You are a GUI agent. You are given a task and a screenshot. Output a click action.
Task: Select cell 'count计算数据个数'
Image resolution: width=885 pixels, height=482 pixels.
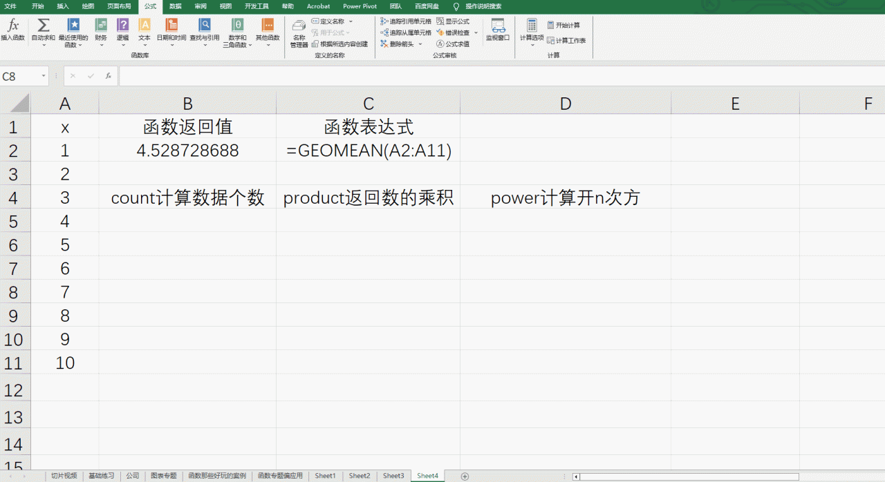(x=187, y=198)
